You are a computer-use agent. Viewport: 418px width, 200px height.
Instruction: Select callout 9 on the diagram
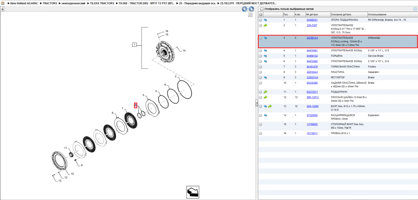pos(82,165)
